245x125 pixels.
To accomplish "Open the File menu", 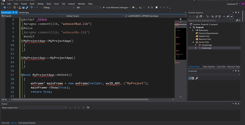I will [3, 4].
